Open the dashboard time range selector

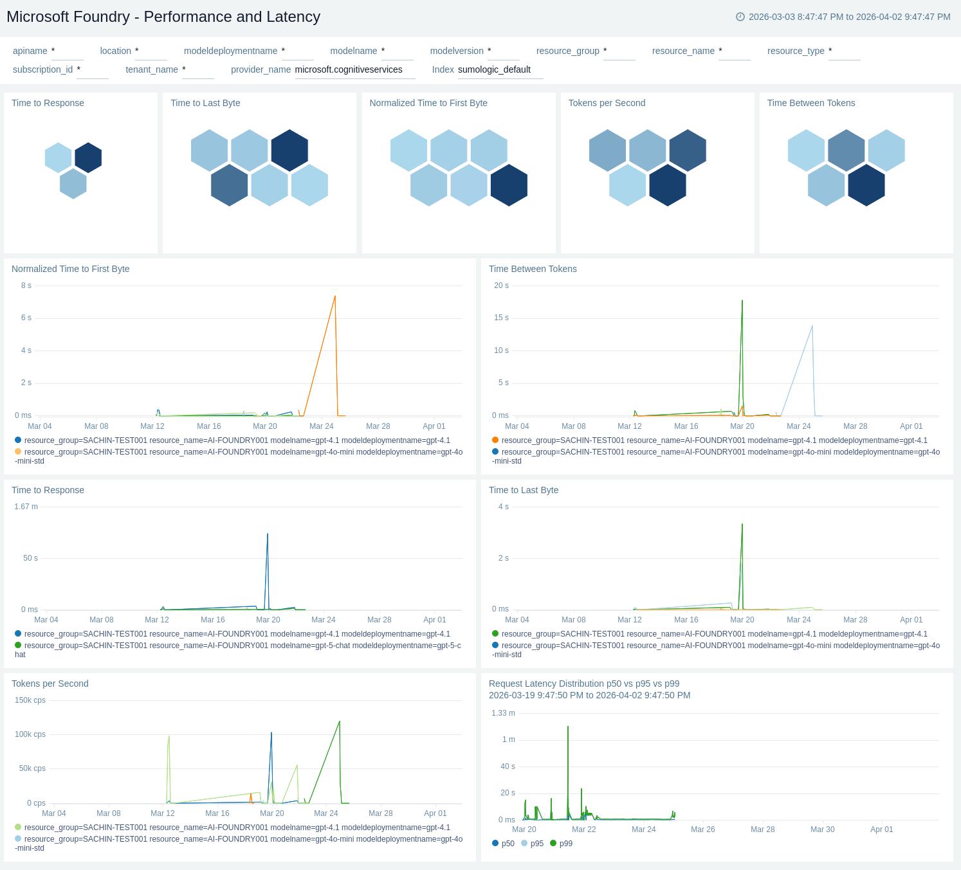coord(849,17)
